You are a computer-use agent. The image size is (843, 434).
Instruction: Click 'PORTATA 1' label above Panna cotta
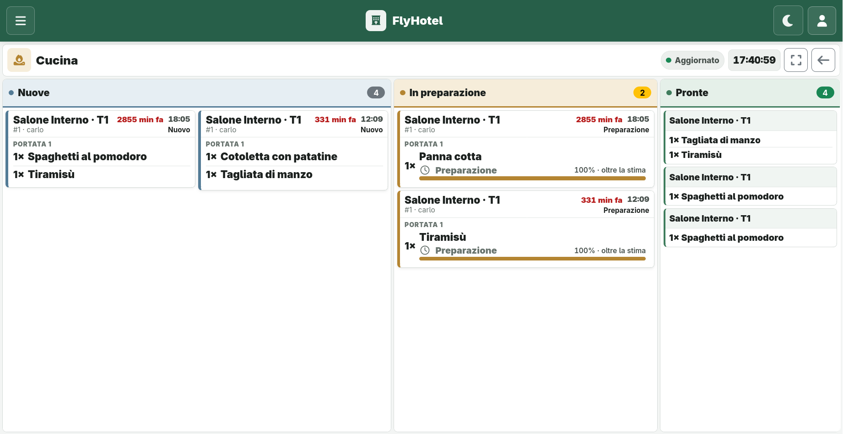click(x=424, y=144)
